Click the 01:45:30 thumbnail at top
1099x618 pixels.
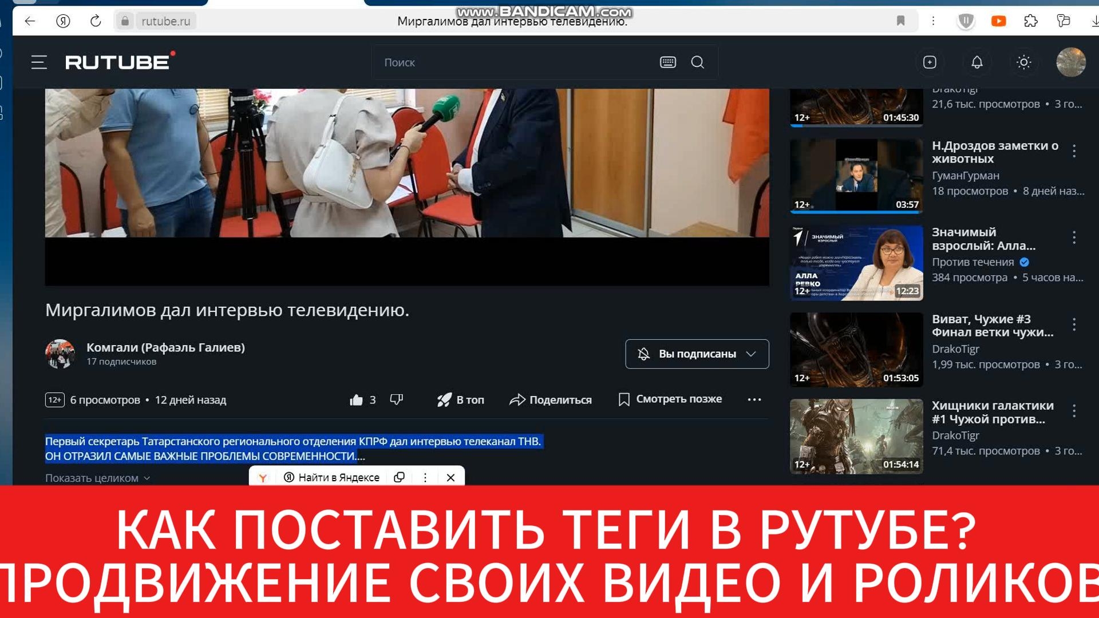click(x=856, y=108)
